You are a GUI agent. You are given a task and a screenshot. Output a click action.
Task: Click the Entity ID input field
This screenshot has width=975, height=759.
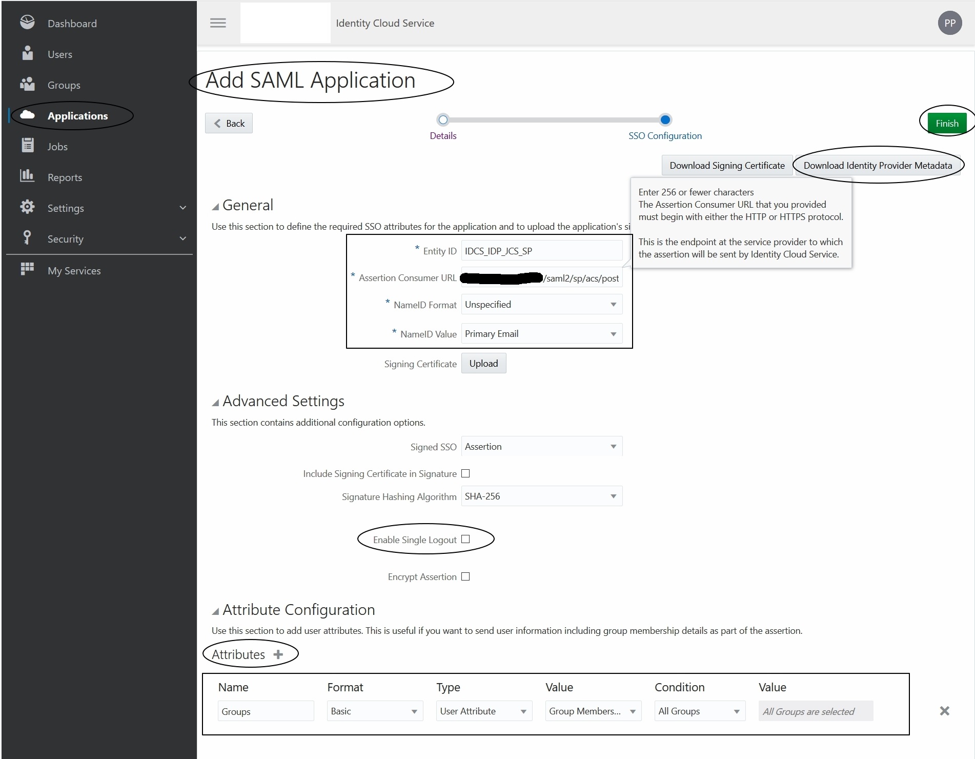point(542,251)
